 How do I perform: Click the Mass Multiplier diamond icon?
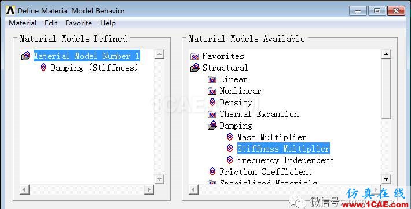(x=230, y=137)
